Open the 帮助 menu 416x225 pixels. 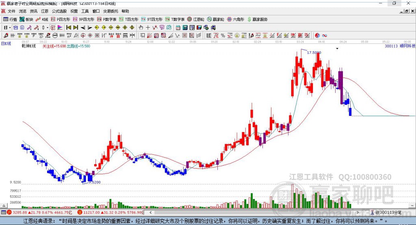click(125, 11)
